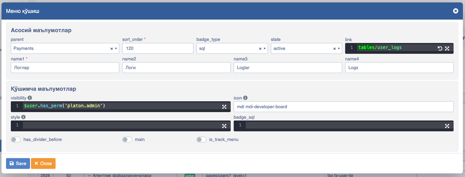Reset the link editor with undo icon
The height and width of the screenshot is (177, 465).
pos(440,48)
